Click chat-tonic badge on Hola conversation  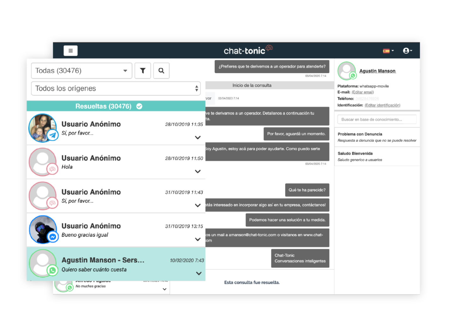[52, 169]
